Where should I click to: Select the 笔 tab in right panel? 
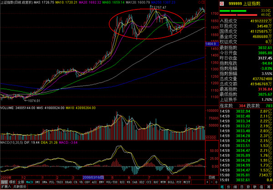(222, 187)
